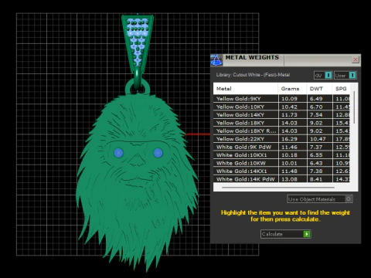Select the White Gold:9K PdW row

[281, 147]
